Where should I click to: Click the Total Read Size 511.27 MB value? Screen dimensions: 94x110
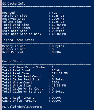[60, 73]
